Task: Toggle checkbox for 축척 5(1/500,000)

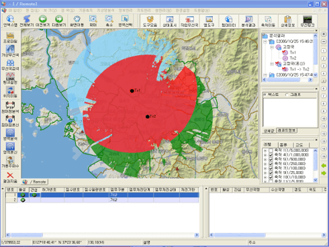Action: click(271, 159)
